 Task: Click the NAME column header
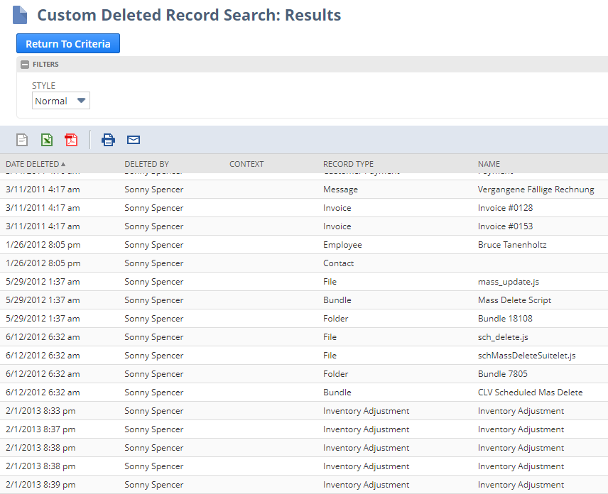tap(489, 164)
